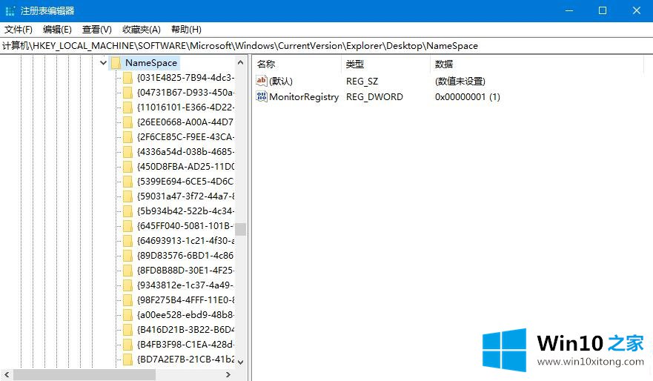Viewport: 653px width, 381px height.
Task: Click folder icon of {a00ee528-ebd9-48b8 key
Action: [127, 315]
